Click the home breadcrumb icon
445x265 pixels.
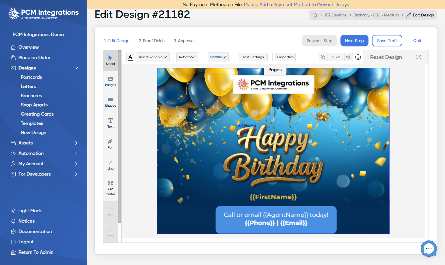(x=315, y=15)
